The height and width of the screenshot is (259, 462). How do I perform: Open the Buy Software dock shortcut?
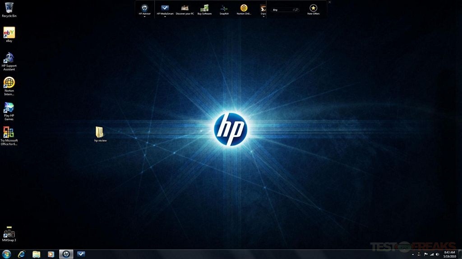pyautogui.click(x=204, y=8)
